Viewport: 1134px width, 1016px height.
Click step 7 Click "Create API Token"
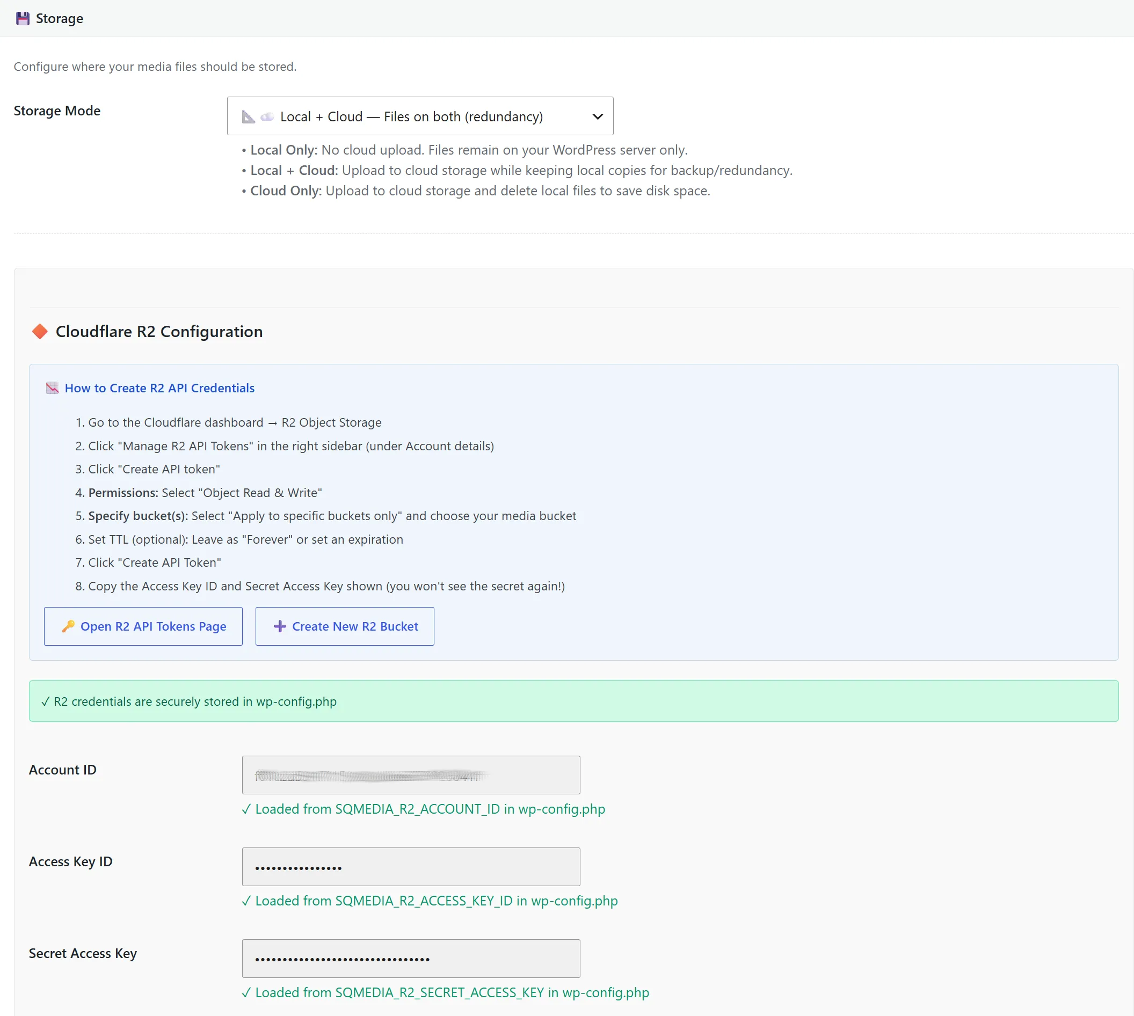pyautogui.click(x=148, y=562)
